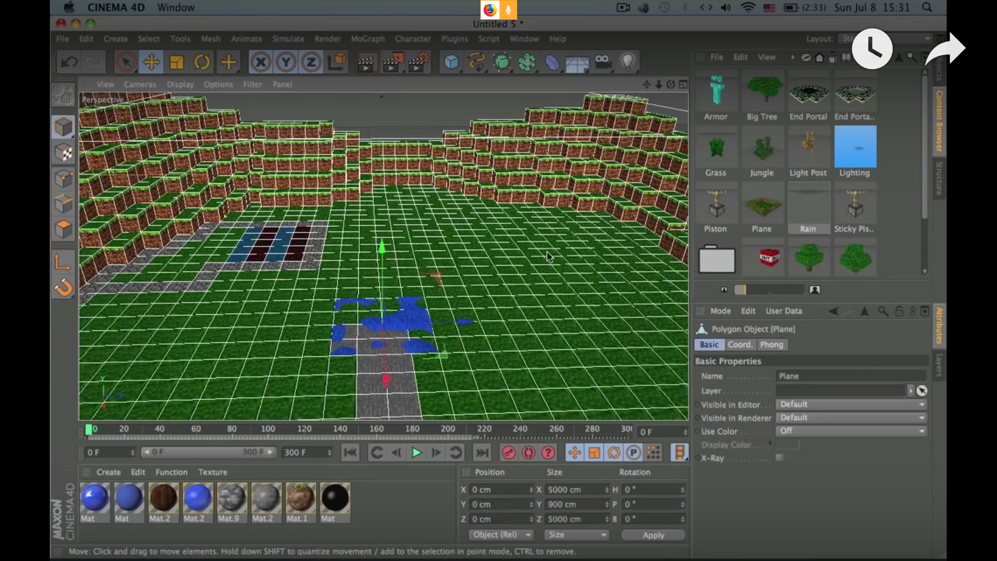Go to end of animation
The width and height of the screenshot is (997, 561).
pyautogui.click(x=482, y=453)
